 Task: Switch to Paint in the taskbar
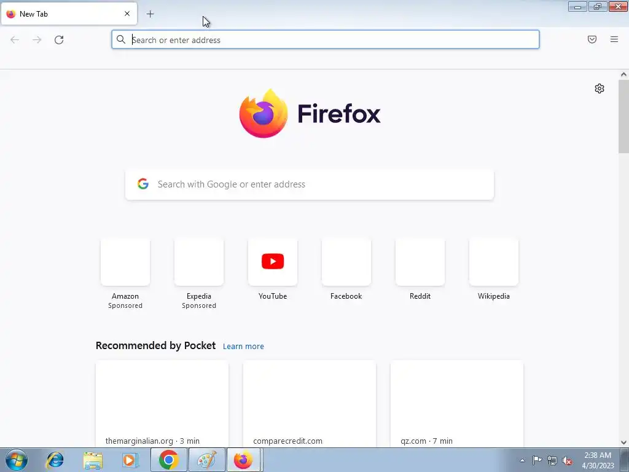[207, 460]
